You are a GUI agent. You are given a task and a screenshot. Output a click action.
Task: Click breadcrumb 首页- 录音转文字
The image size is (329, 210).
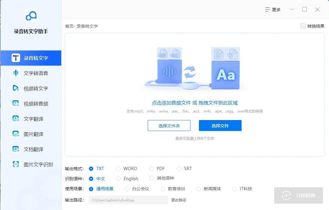pyautogui.click(x=81, y=26)
